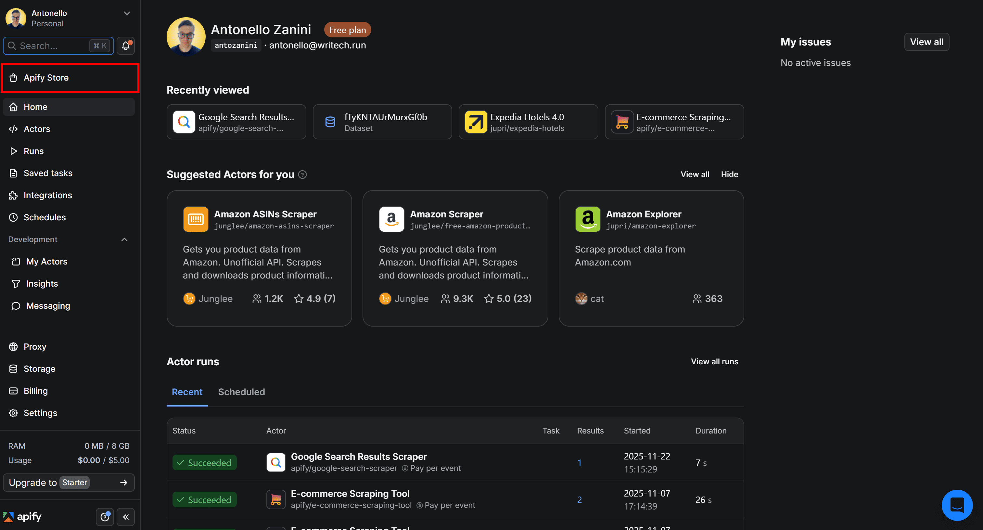Image resolution: width=983 pixels, height=530 pixels.
Task: Open My Actors under Development
Action: (46, 261)
